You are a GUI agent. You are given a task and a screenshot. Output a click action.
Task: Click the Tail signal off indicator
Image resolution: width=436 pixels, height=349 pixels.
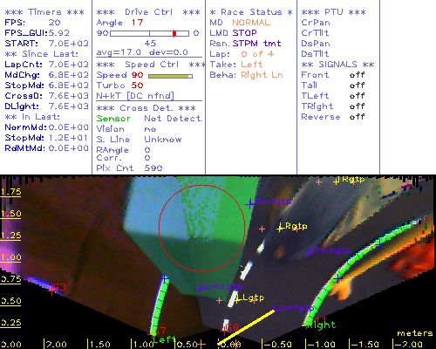pos(357,86)
